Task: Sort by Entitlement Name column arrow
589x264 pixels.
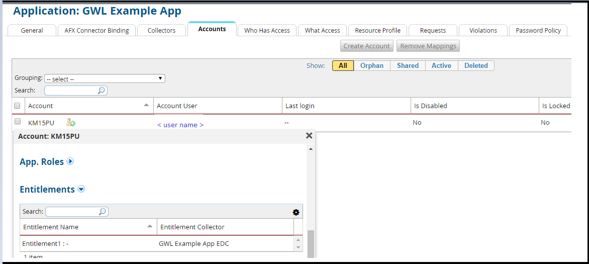Action: [150, 226]
